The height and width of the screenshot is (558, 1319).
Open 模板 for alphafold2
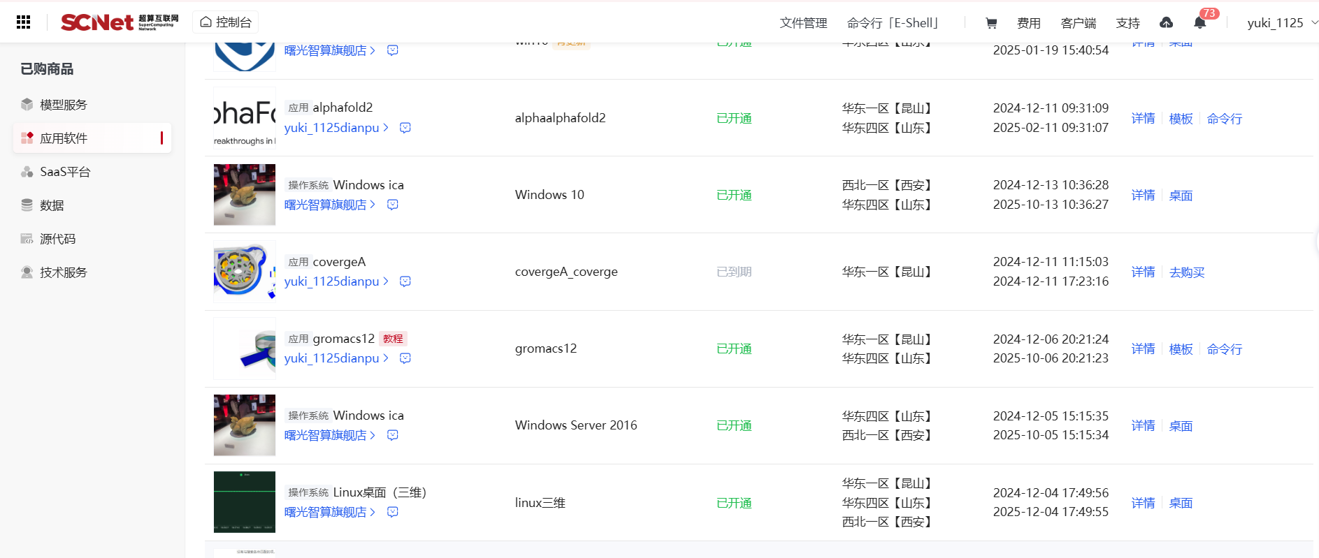point(1181,119)
